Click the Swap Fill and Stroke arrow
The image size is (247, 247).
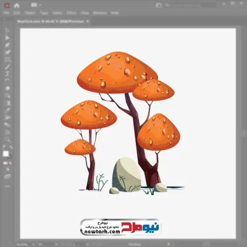click(11, 147)
